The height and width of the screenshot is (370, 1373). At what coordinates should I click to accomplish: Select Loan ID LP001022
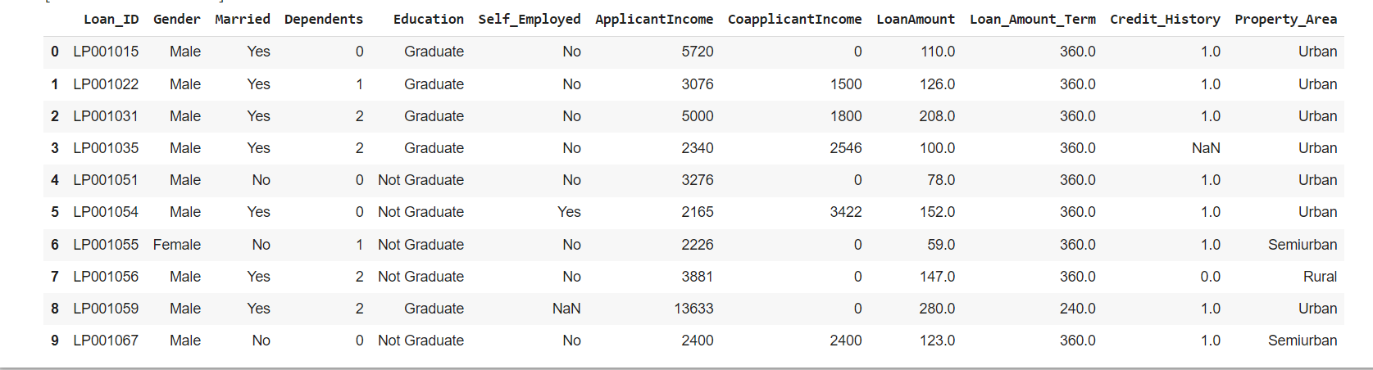point(106,84)
